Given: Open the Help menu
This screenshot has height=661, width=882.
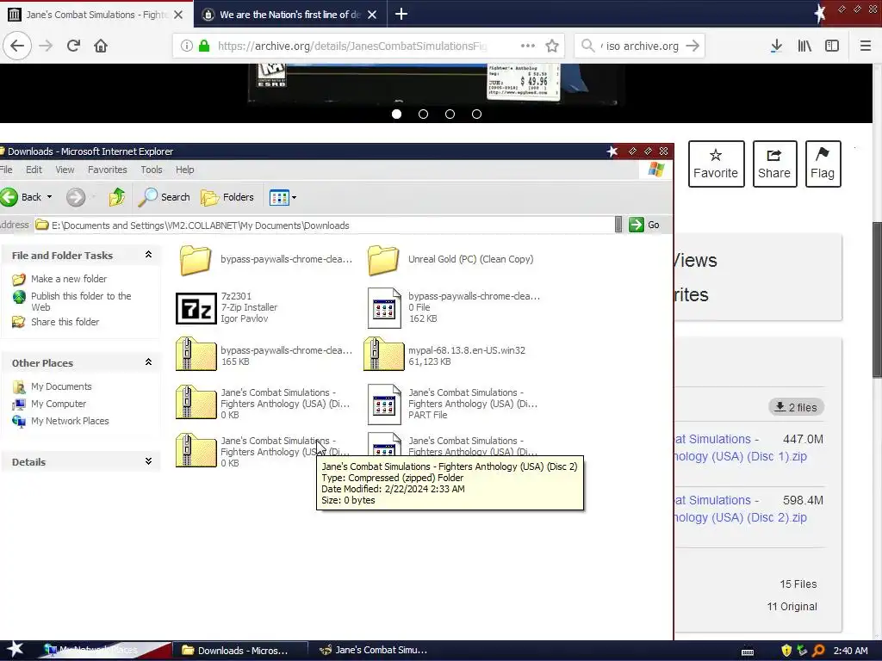Looking at the screenshot, I should (184, 170).
